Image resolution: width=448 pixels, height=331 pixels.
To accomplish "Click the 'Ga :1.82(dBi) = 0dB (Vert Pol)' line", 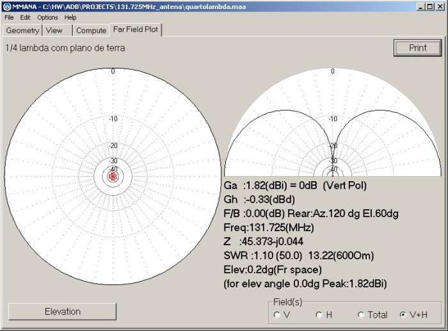I will pos(295,186).
